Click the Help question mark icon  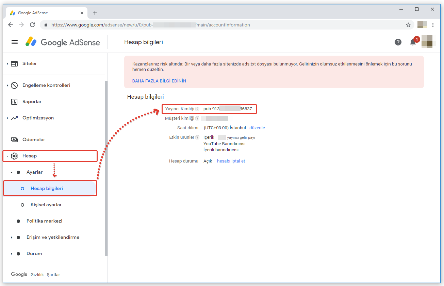click(398, 42)
